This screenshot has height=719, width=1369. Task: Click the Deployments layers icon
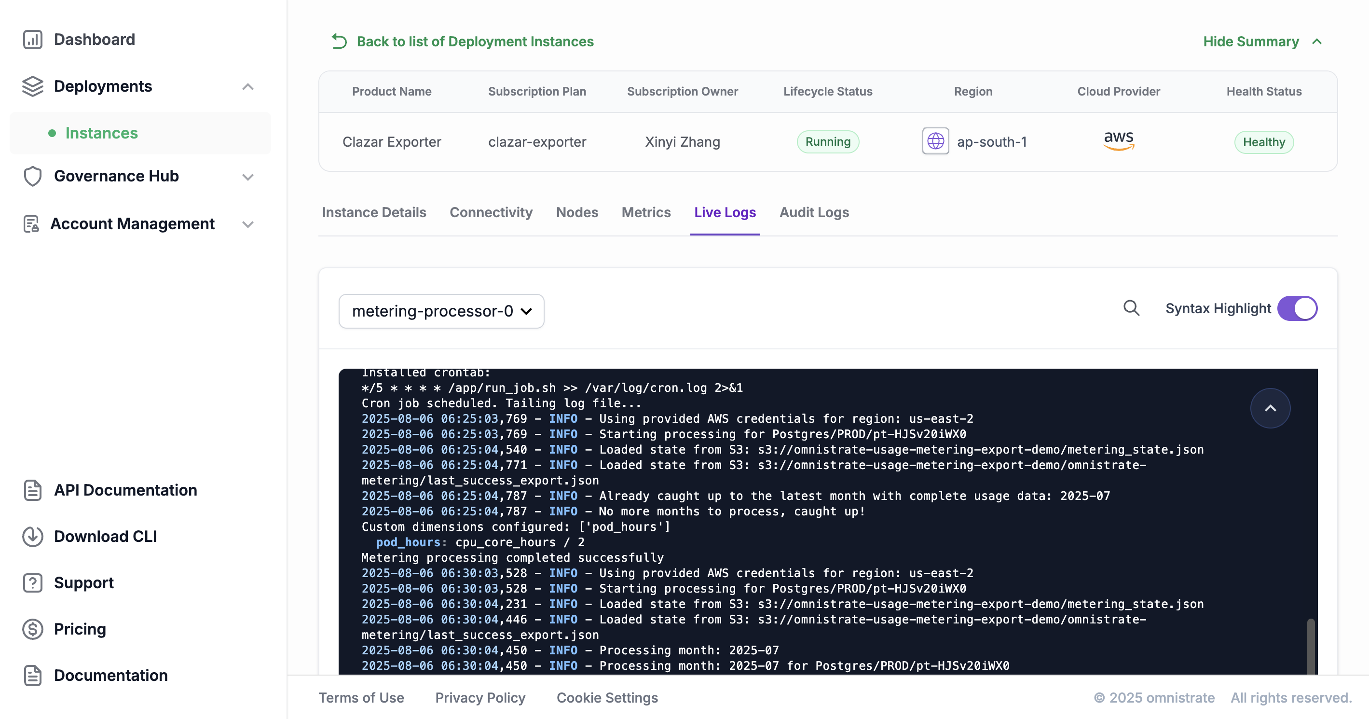[32, 86]
